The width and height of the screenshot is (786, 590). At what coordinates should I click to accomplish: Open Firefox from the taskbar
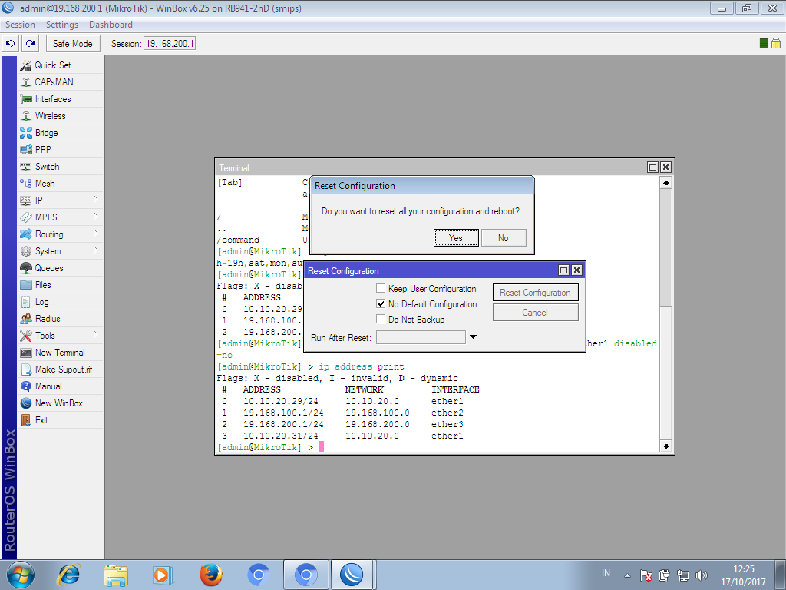click(x=211, y=575)
